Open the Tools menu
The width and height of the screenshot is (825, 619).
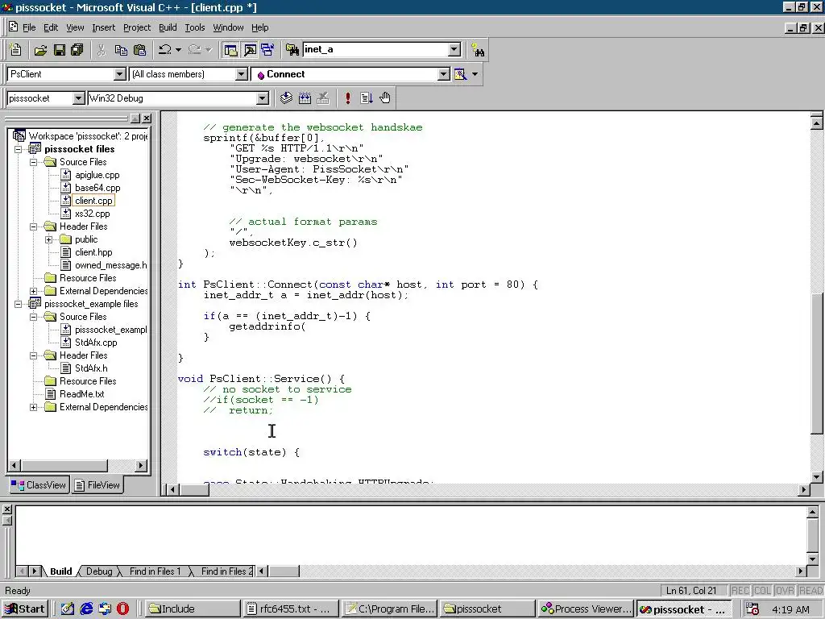click(x=195, y=27)
